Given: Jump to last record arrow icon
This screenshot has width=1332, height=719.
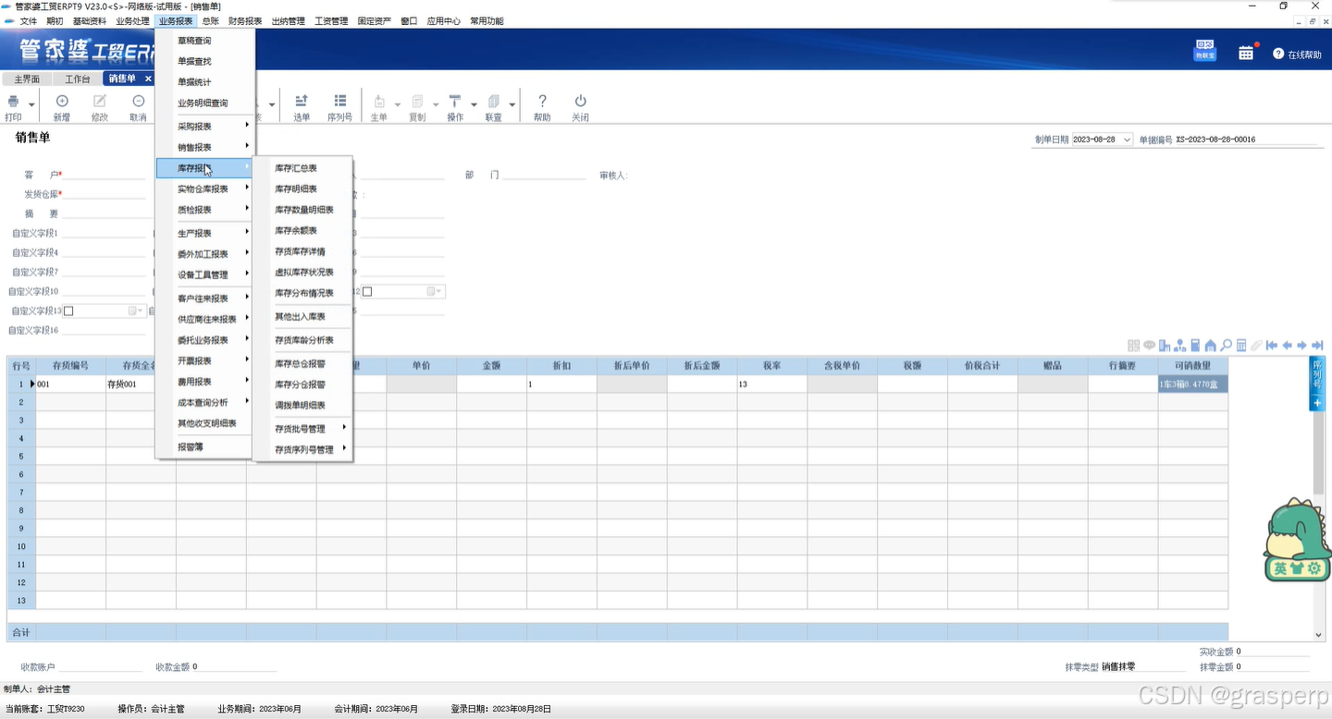Looking at the screenshot, I should [x=1317, y=346].
